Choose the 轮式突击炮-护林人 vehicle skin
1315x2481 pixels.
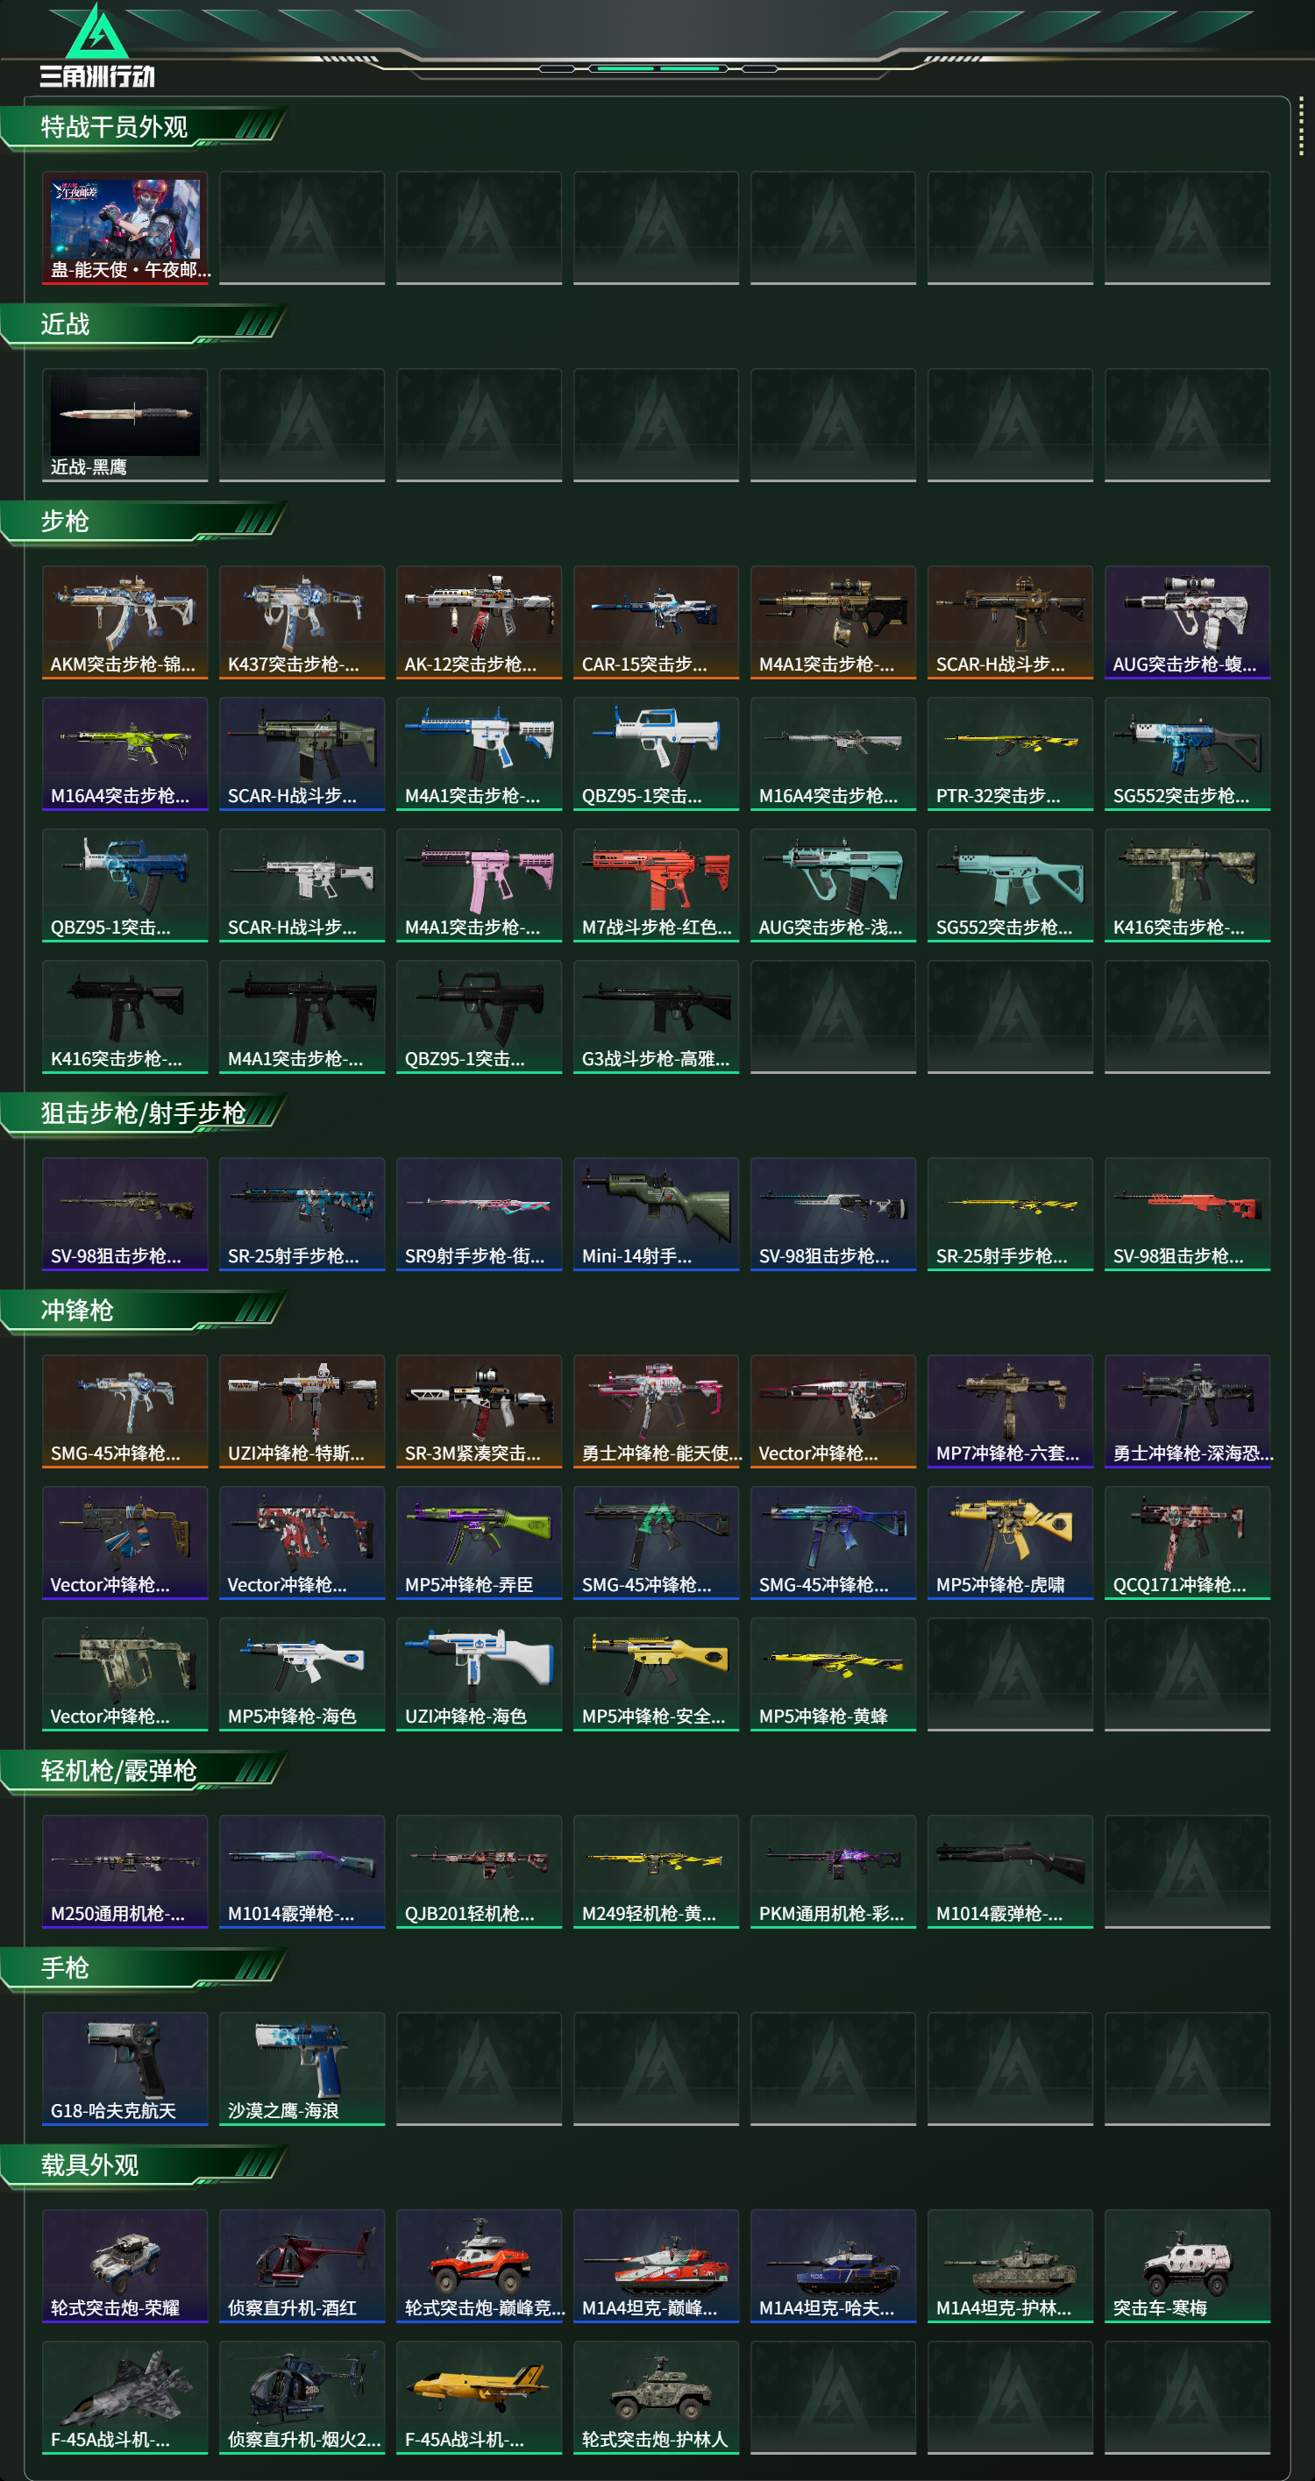[656, 2397]
